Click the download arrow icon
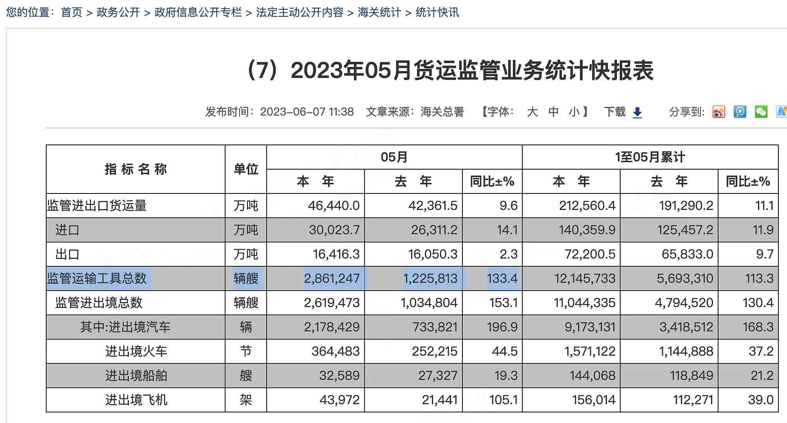This screenshot has width=787, height=423. coord(637,112)
